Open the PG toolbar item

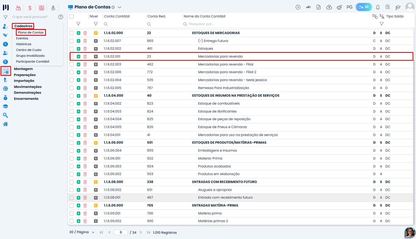(349, 7)
